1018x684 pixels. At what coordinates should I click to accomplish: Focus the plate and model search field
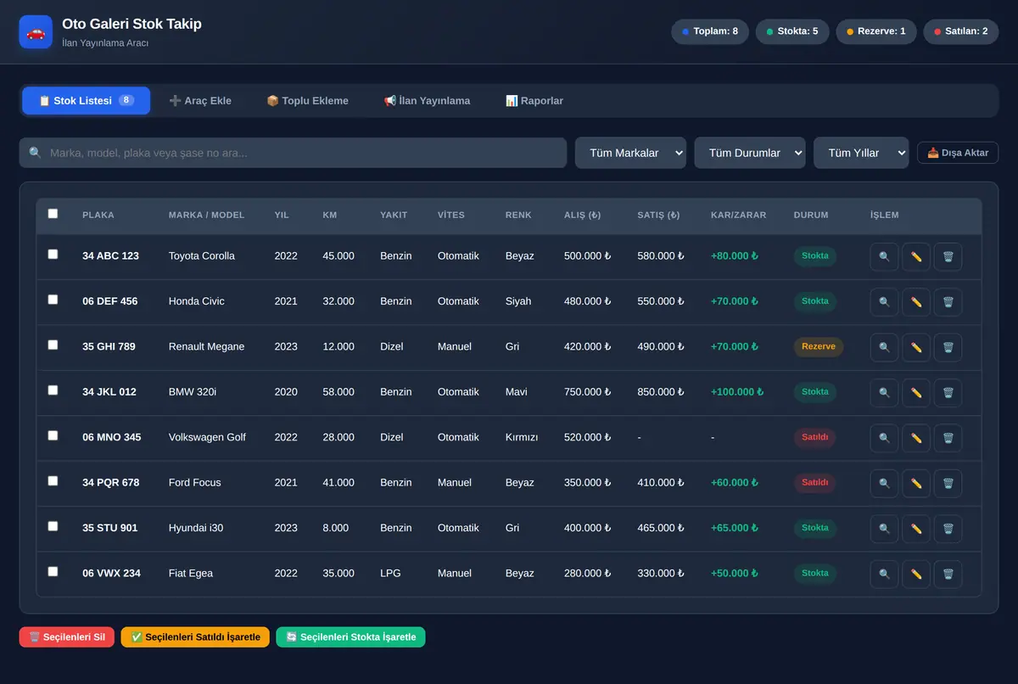[x=293, y=153]
